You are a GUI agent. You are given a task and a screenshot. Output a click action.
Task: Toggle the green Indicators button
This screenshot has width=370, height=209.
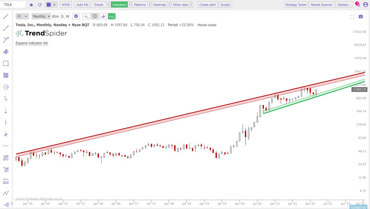(x=119, y=5)
